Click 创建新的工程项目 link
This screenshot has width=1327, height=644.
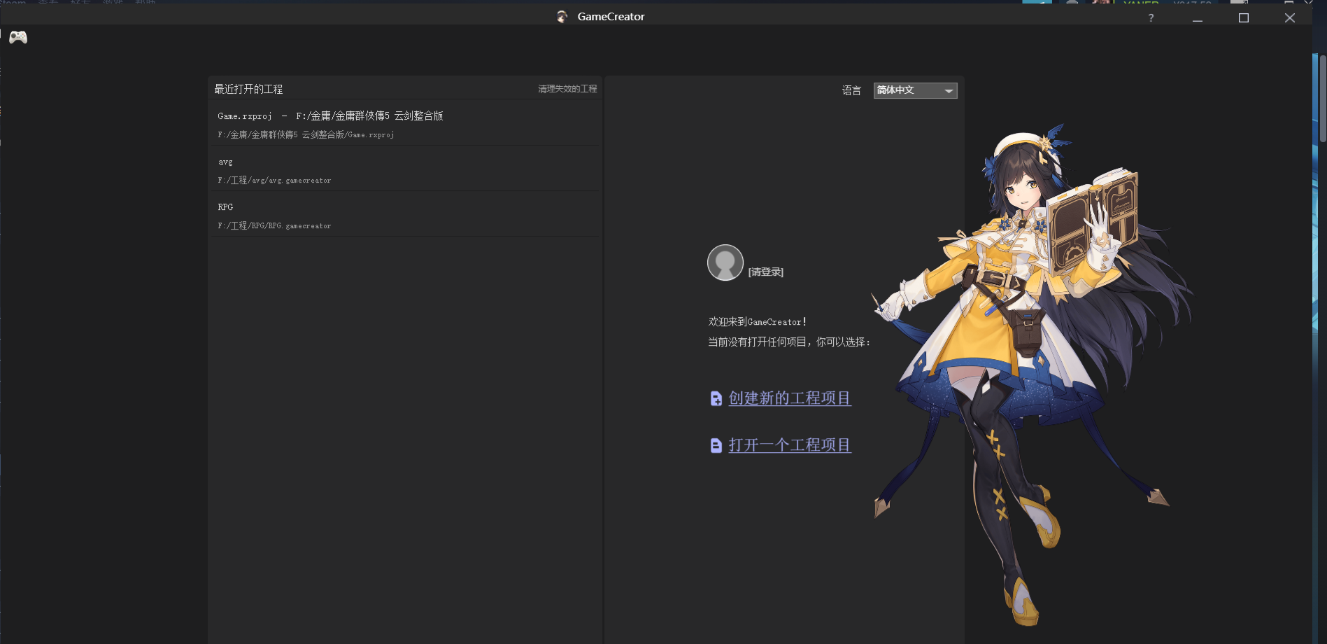click(790, 398)
